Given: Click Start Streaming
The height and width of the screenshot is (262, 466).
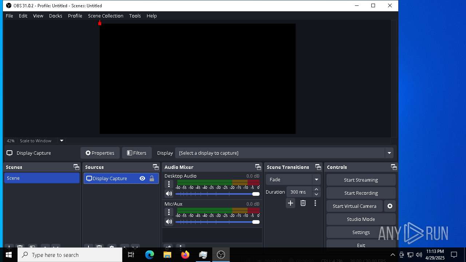Looking at the screenshot, I should pos(361,180).
